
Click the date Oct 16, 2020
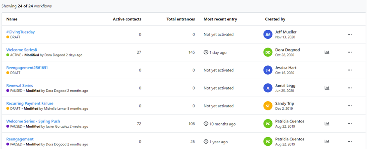285,73
